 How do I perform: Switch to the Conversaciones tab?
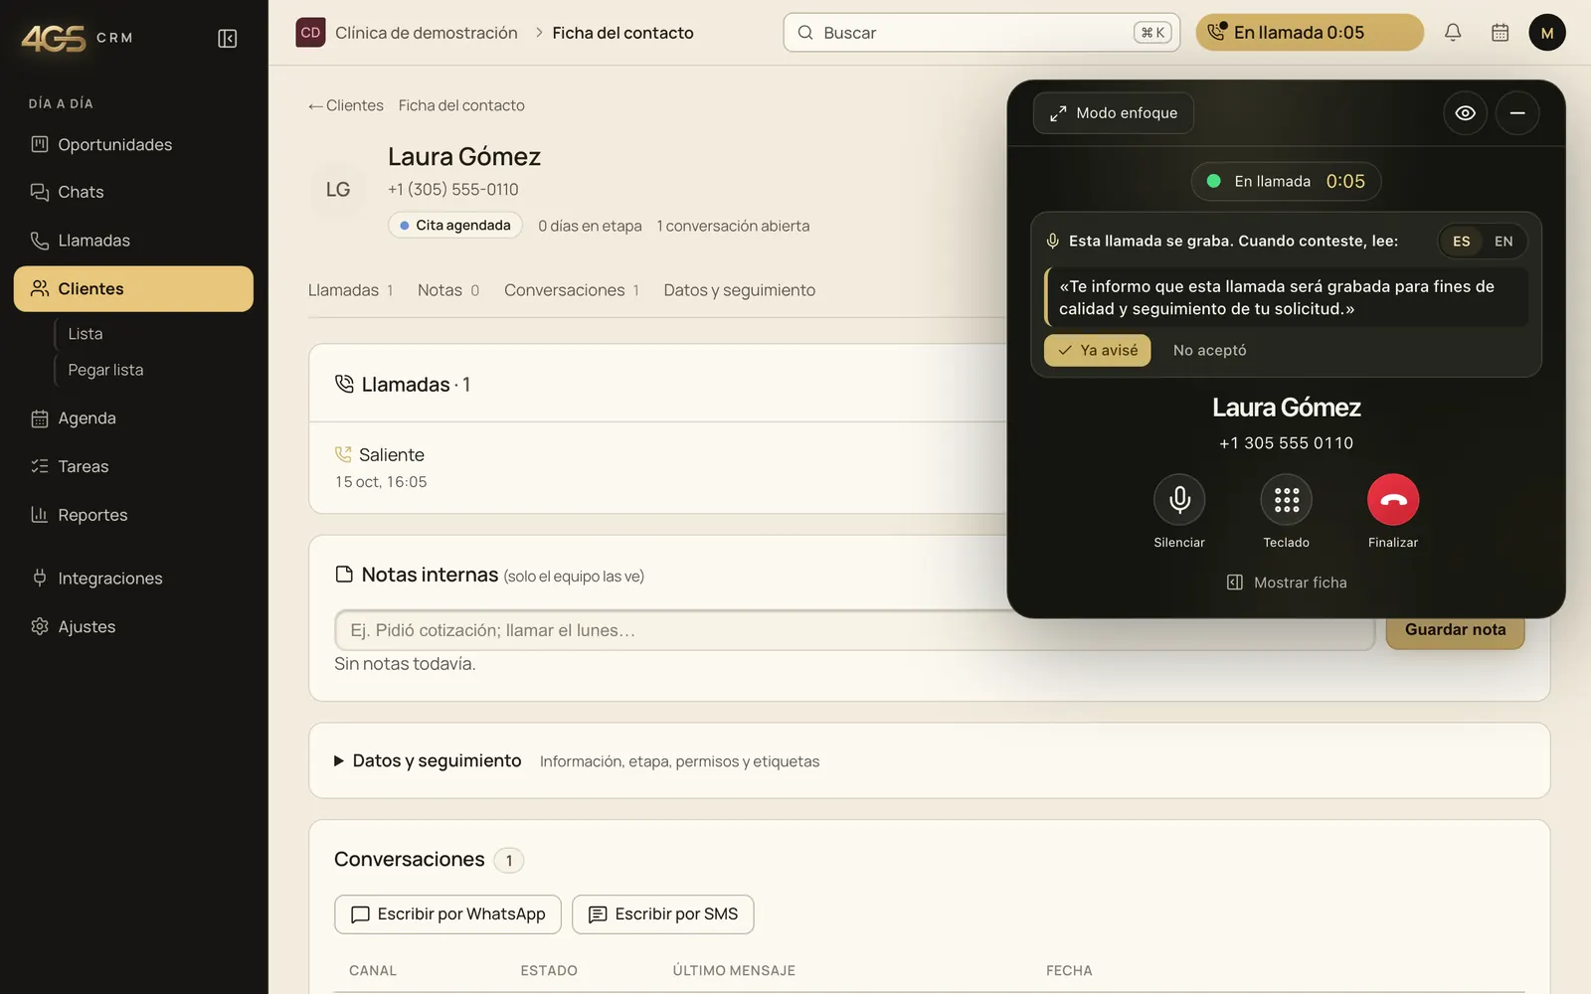click(572, 290)
